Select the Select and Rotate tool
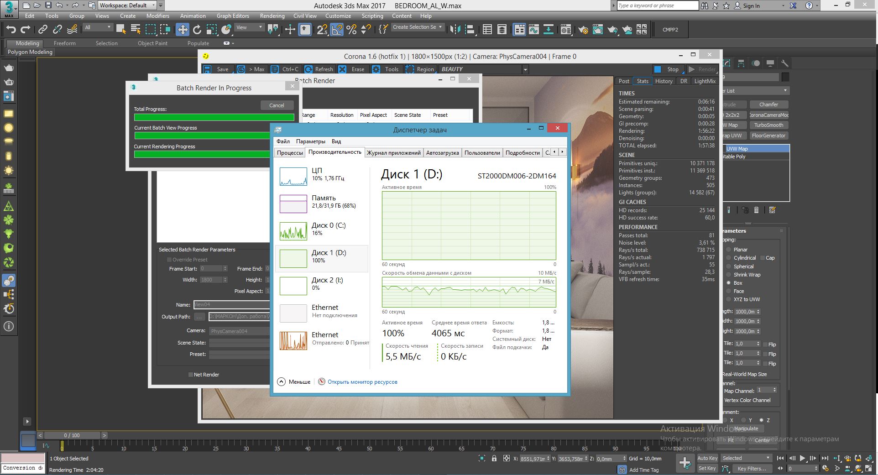The width and height of the screenshot is (878, 475). [197, 30]
